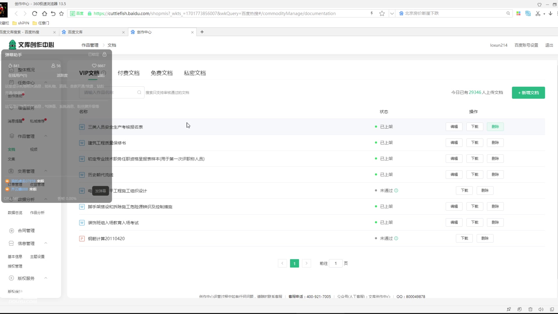Close the 创作中心 tab

click(192, 32)
